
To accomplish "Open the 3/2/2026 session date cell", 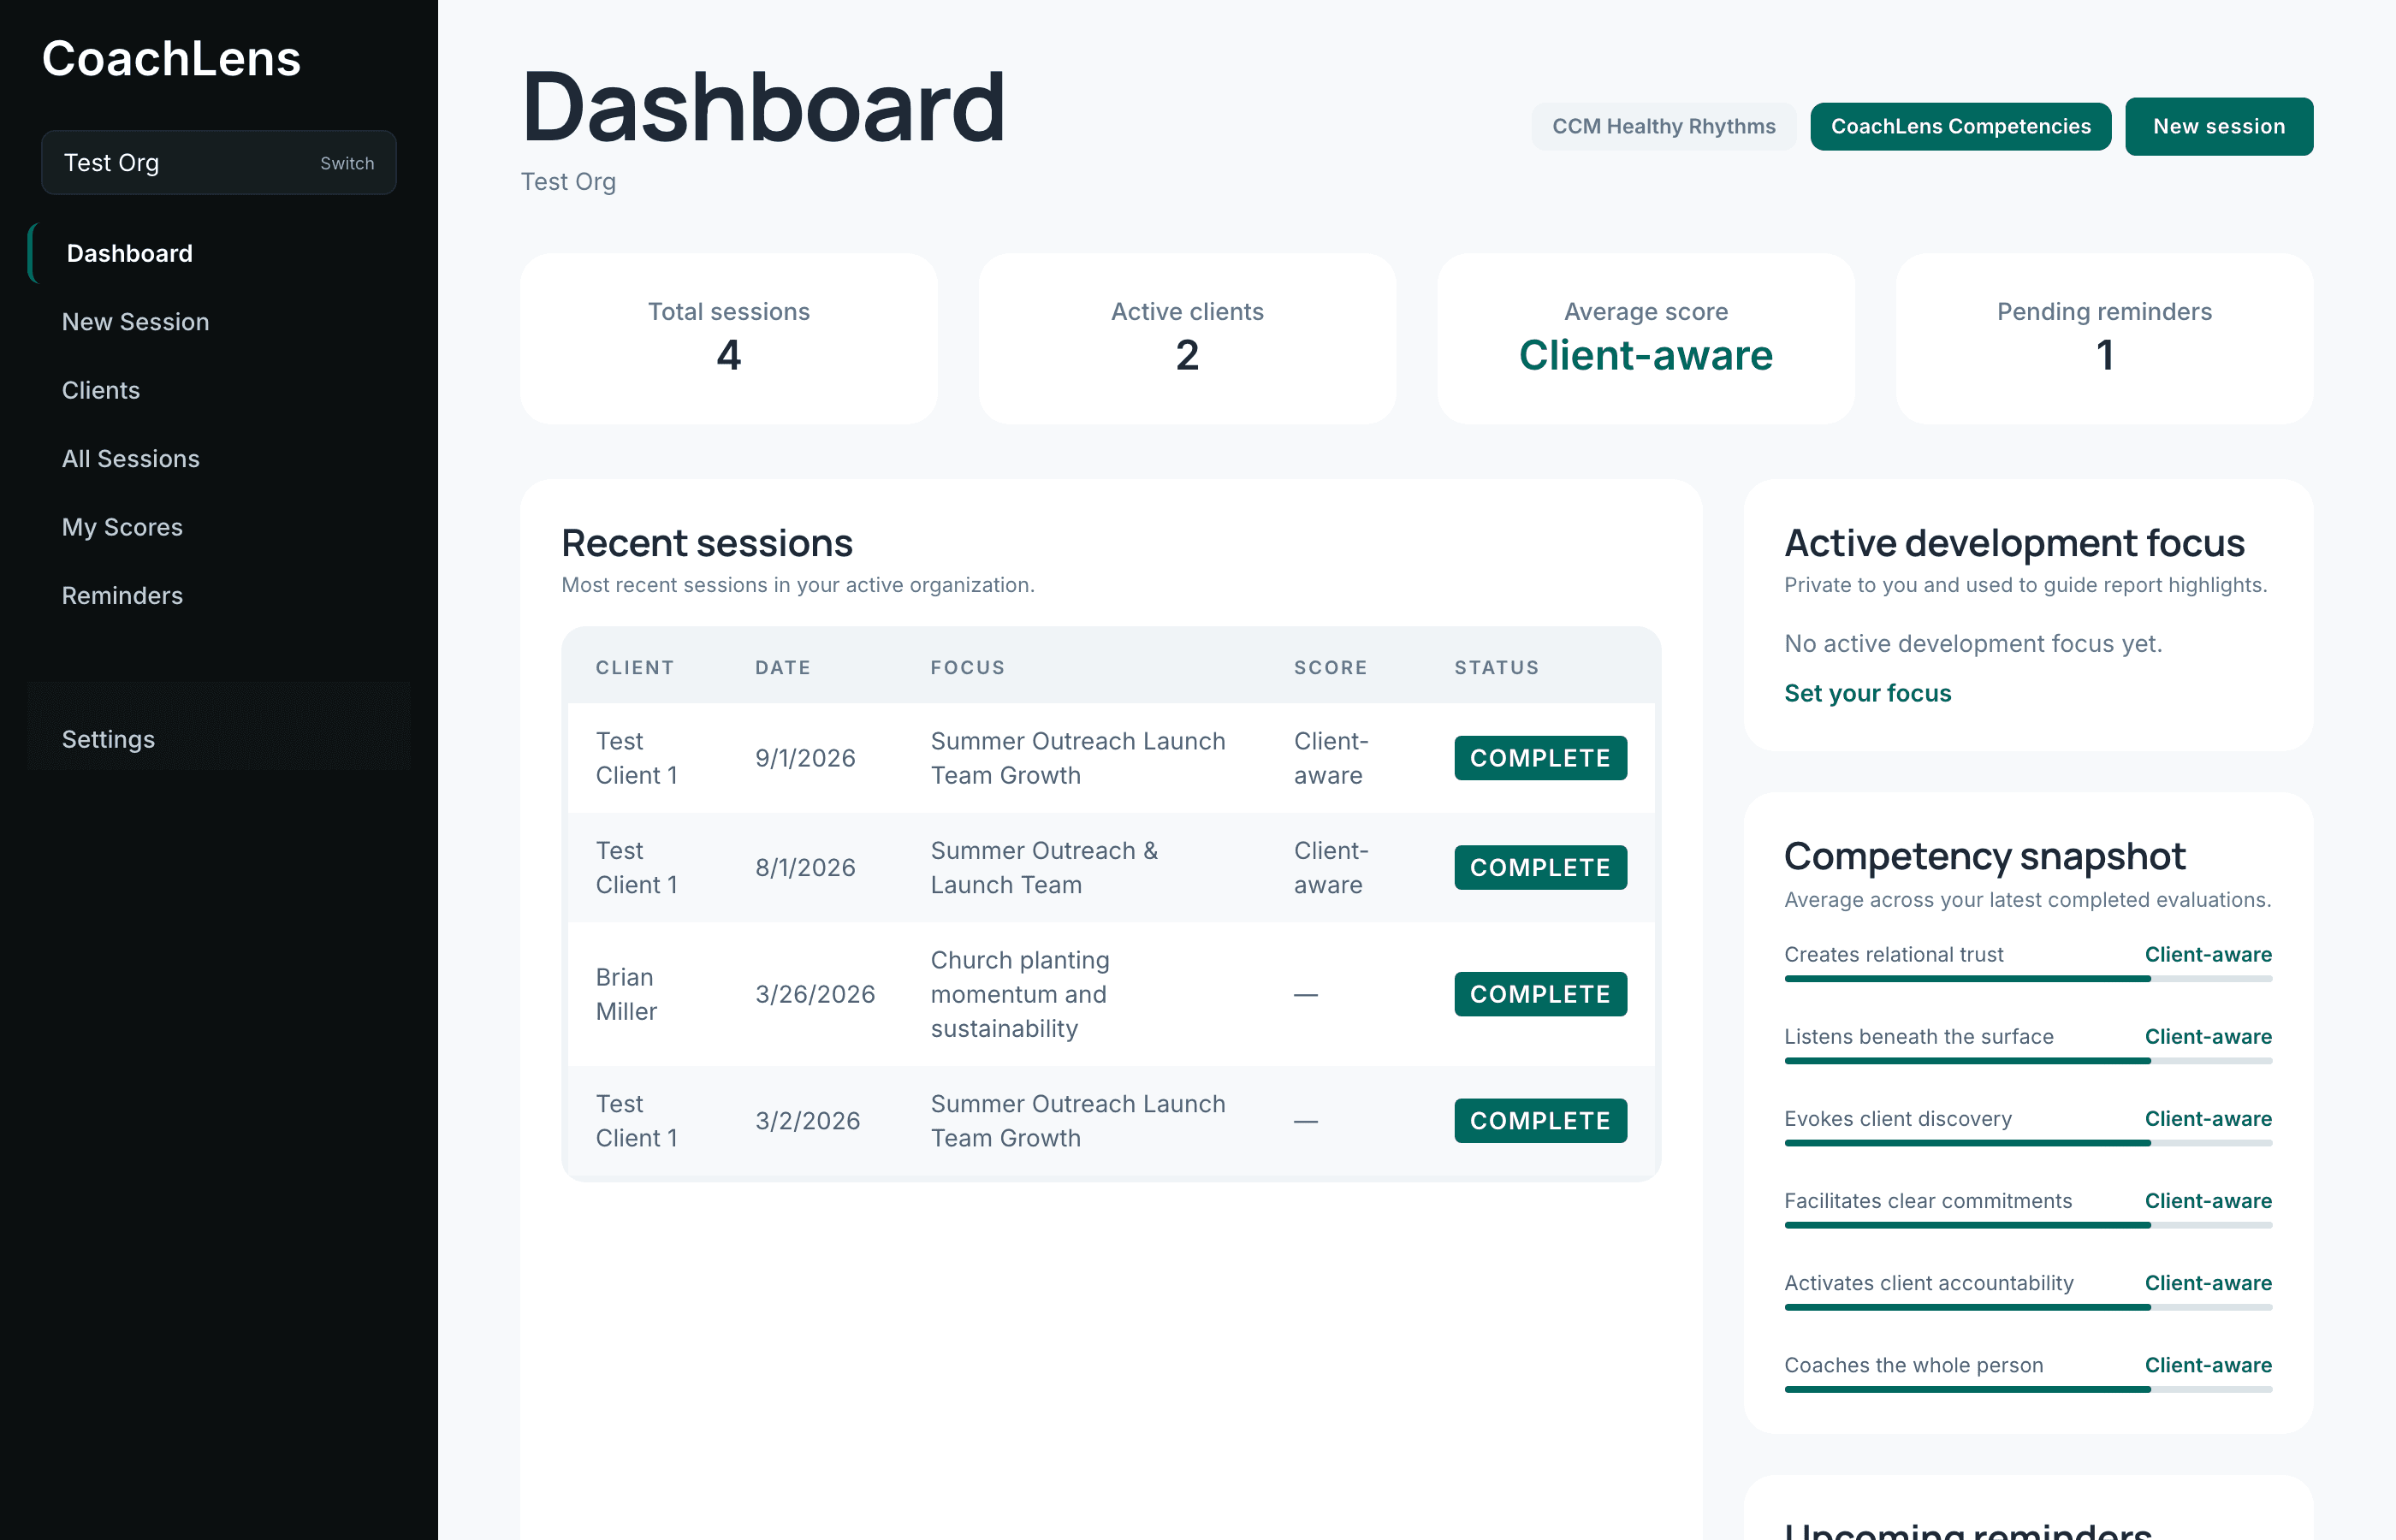I will tap(808, 1121).
